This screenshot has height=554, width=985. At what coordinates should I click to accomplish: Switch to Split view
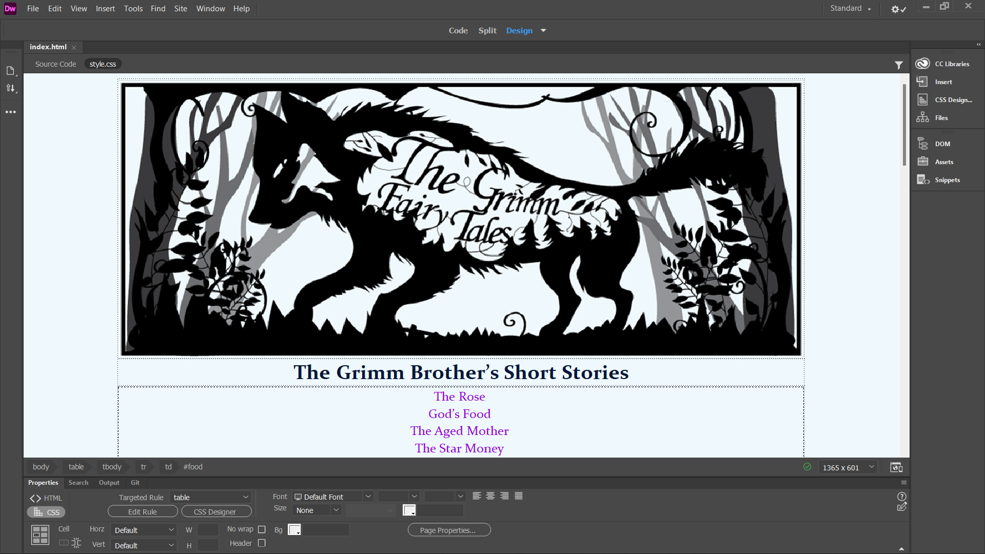[487, 30]
